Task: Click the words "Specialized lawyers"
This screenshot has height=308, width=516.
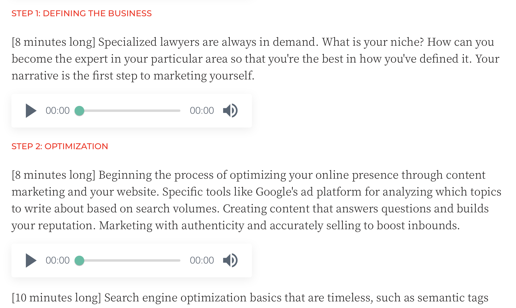Action: click(x=149, y=42)
